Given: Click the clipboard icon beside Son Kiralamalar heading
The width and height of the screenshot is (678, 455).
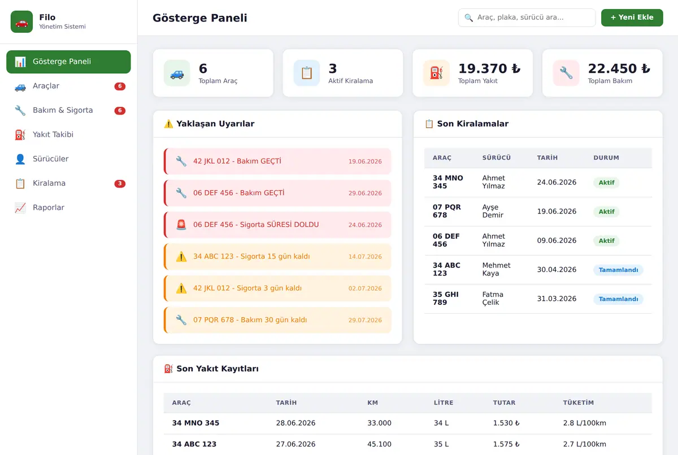Looking at the screenshot, I should (x=429, y=124).
